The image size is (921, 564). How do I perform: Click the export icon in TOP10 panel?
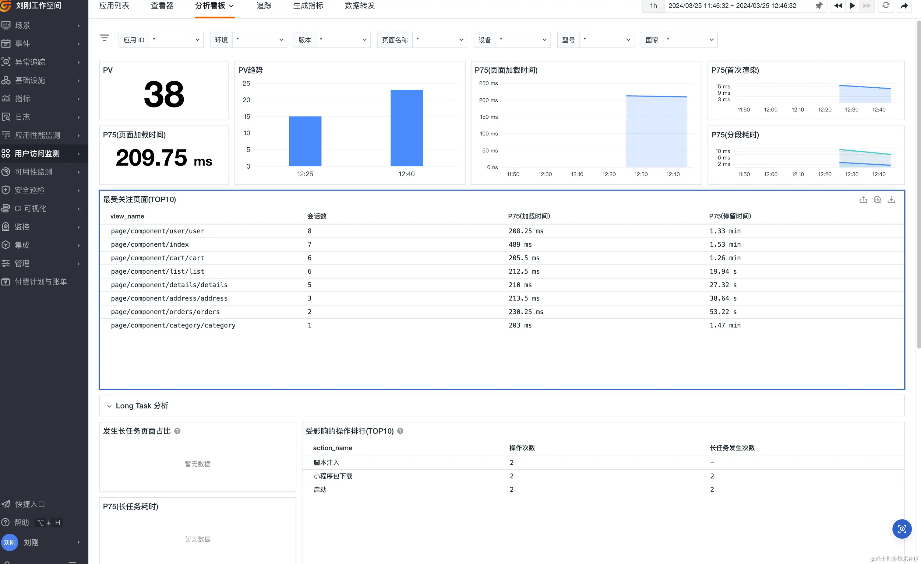click(863, 200)
